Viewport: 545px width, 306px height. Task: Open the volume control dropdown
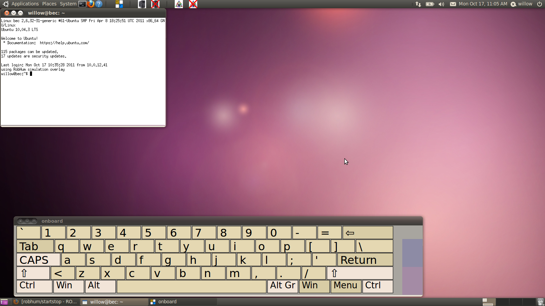pos(441,4)
